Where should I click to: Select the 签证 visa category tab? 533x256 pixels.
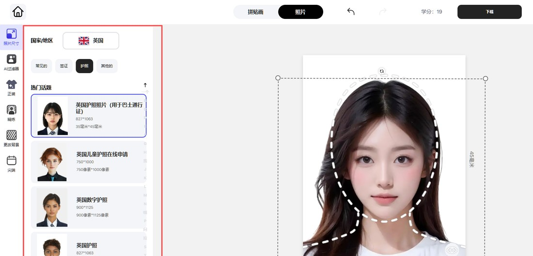click(64, 66)
